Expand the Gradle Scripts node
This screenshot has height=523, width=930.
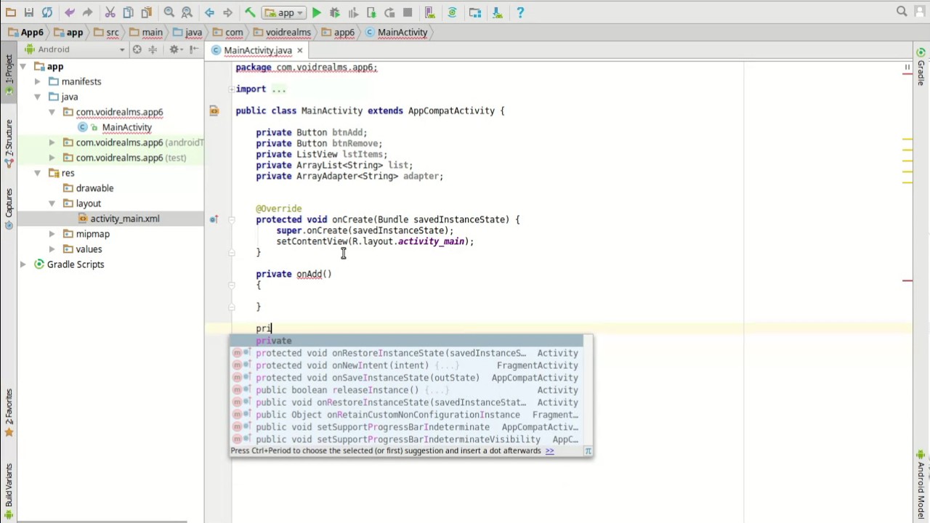pos(23,265)
